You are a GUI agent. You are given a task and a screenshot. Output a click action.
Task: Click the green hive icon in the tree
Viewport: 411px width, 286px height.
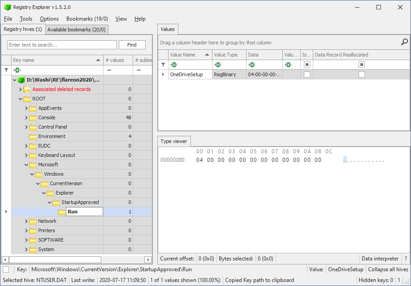(x=21, y=80)
